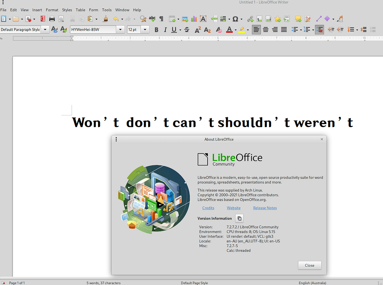Run the spelling checker
This screenshot has width=383, height=285.
pyautogui.click(x=152, y=19)
